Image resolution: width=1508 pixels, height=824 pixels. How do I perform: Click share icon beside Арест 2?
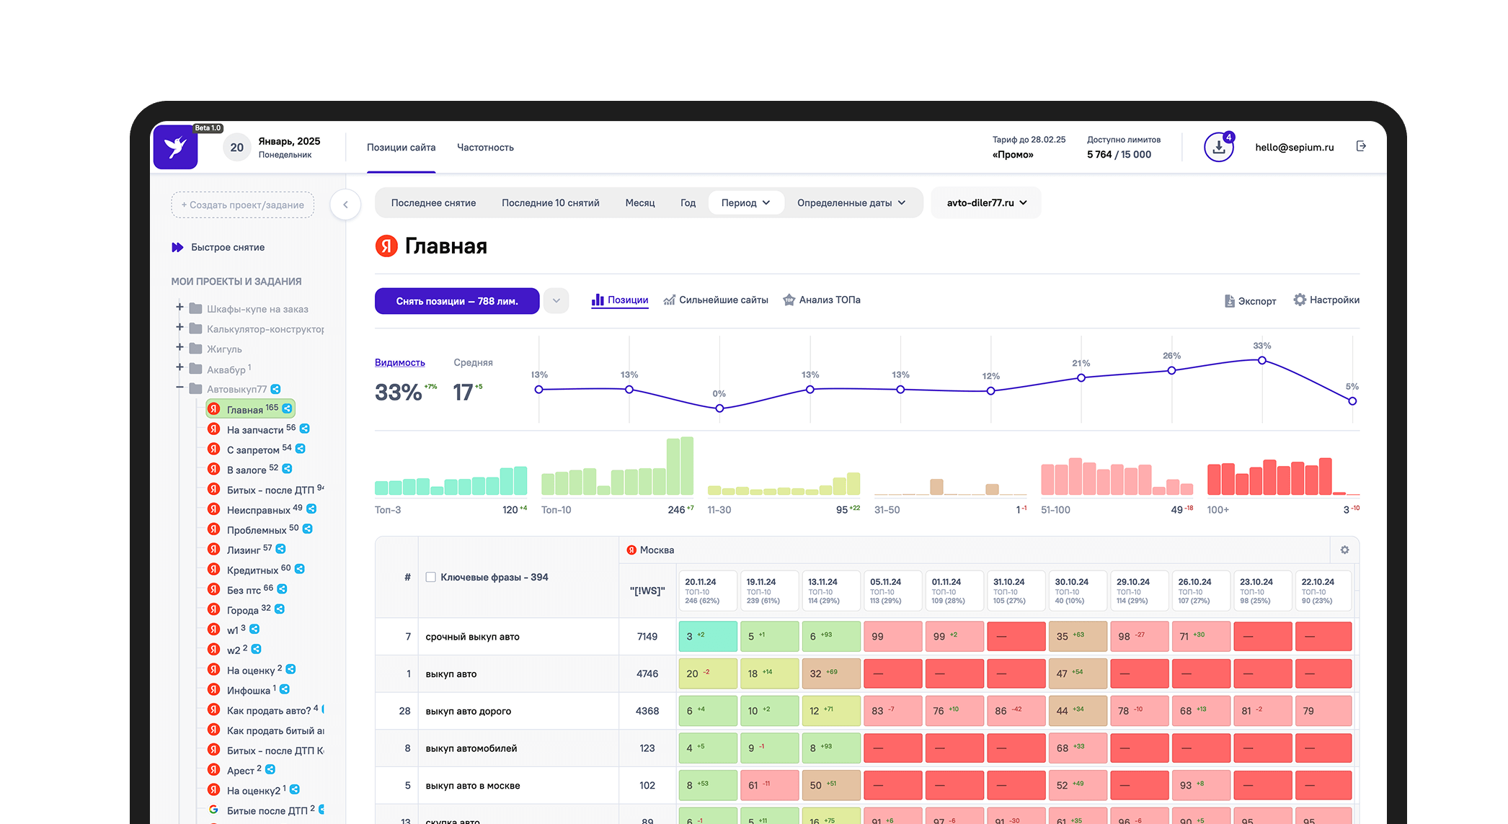point(270,769)
